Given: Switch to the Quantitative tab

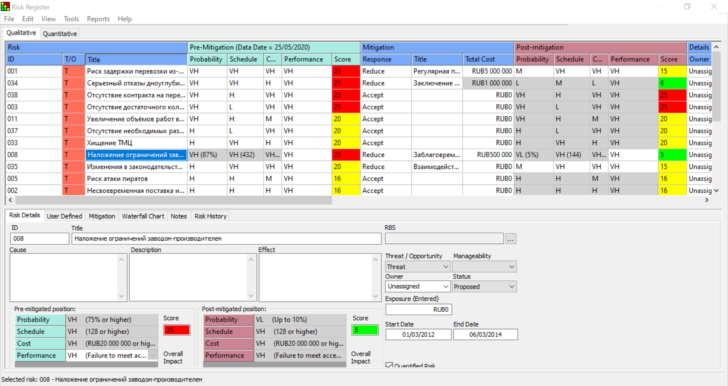Looking at the screenshot, I should (x=60, y=34).
